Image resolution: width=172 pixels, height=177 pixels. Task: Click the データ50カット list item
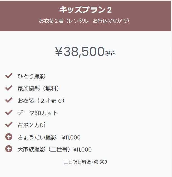tap(38, 113)
